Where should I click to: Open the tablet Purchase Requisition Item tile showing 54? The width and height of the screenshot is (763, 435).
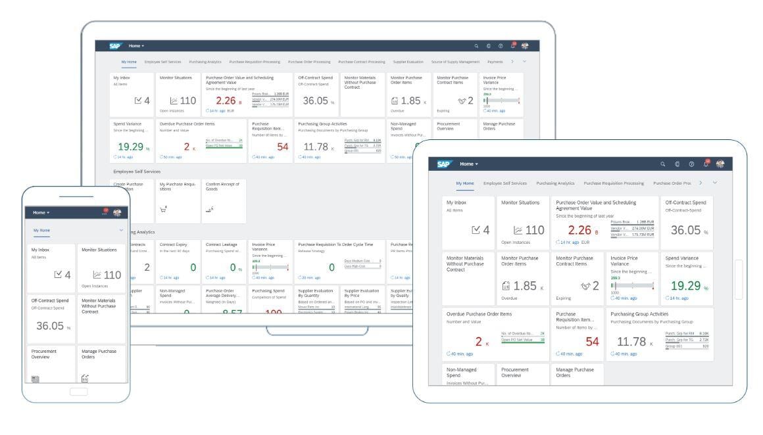click(577, 334)
